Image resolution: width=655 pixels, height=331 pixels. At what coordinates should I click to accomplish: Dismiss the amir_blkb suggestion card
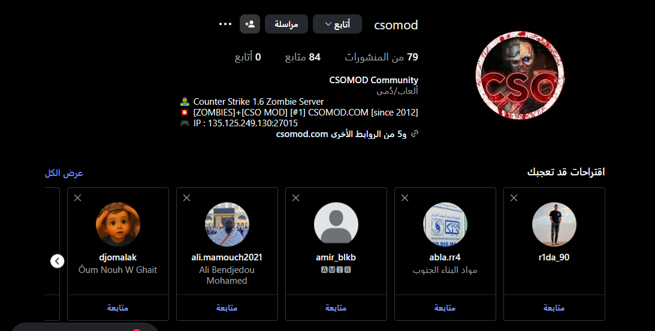pyautogui.click(x=296, y=198)
